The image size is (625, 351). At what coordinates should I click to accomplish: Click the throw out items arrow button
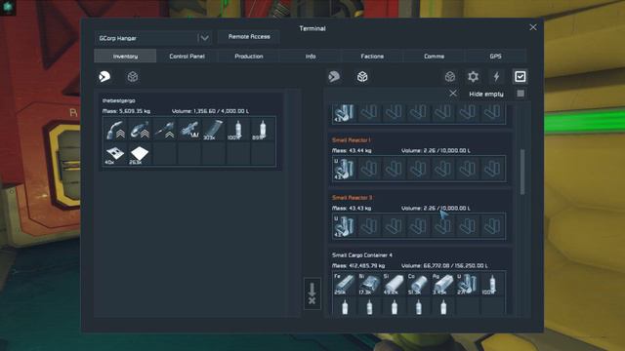pyautogui.click(x=312, y=293)
